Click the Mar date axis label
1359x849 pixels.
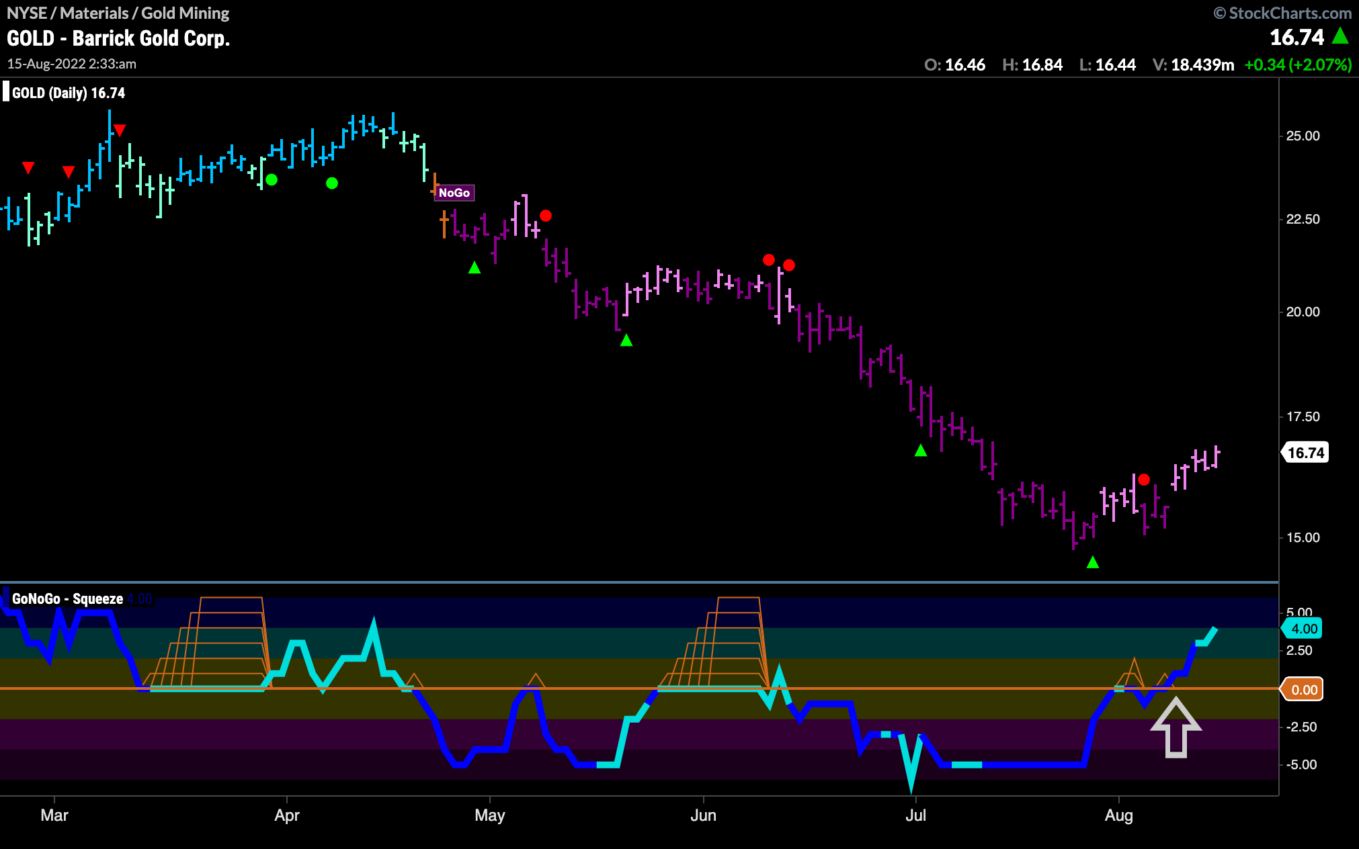(x=54, y=815)
